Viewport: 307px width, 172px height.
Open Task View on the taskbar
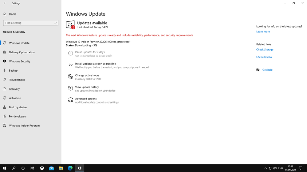(x=32, y=168)
